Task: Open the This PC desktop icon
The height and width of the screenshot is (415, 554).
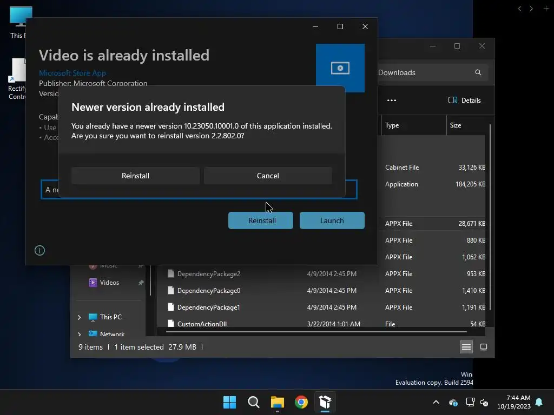Action: tap(17, 22)
